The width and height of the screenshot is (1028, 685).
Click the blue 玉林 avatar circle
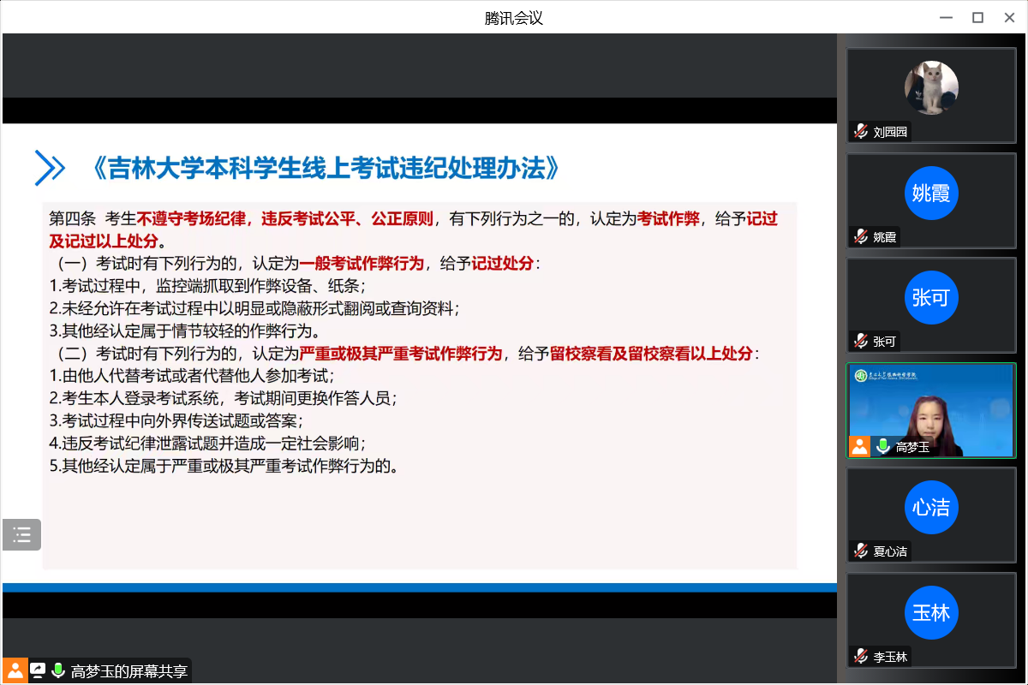931,613
